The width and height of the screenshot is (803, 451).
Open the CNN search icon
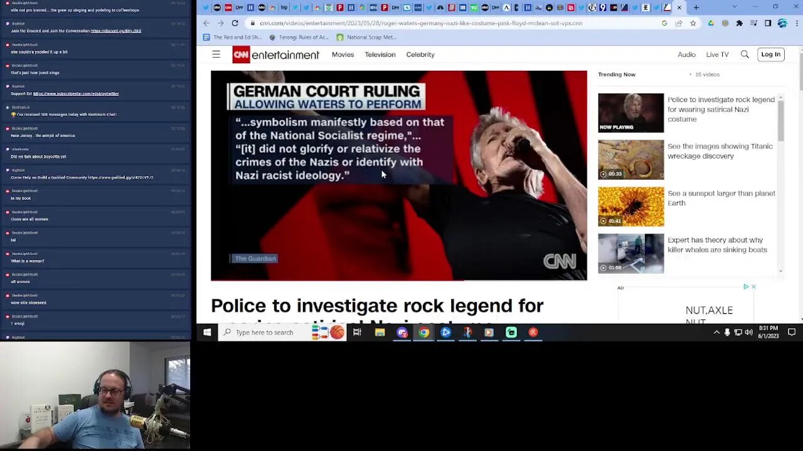(745, 54)
